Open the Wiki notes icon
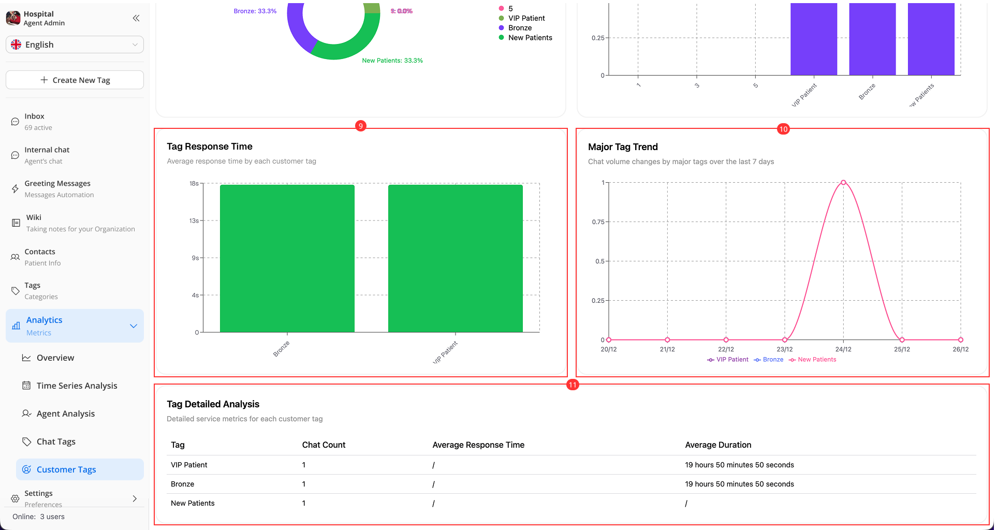The image size is (997, 530). pyautogui.click(x=14, y=223)
